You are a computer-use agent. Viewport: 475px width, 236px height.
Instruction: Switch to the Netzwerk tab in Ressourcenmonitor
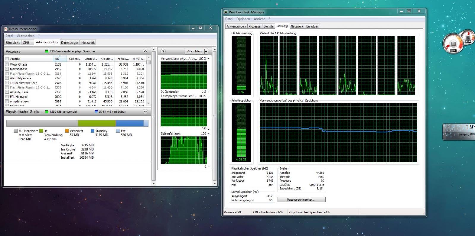click(88, 42)
